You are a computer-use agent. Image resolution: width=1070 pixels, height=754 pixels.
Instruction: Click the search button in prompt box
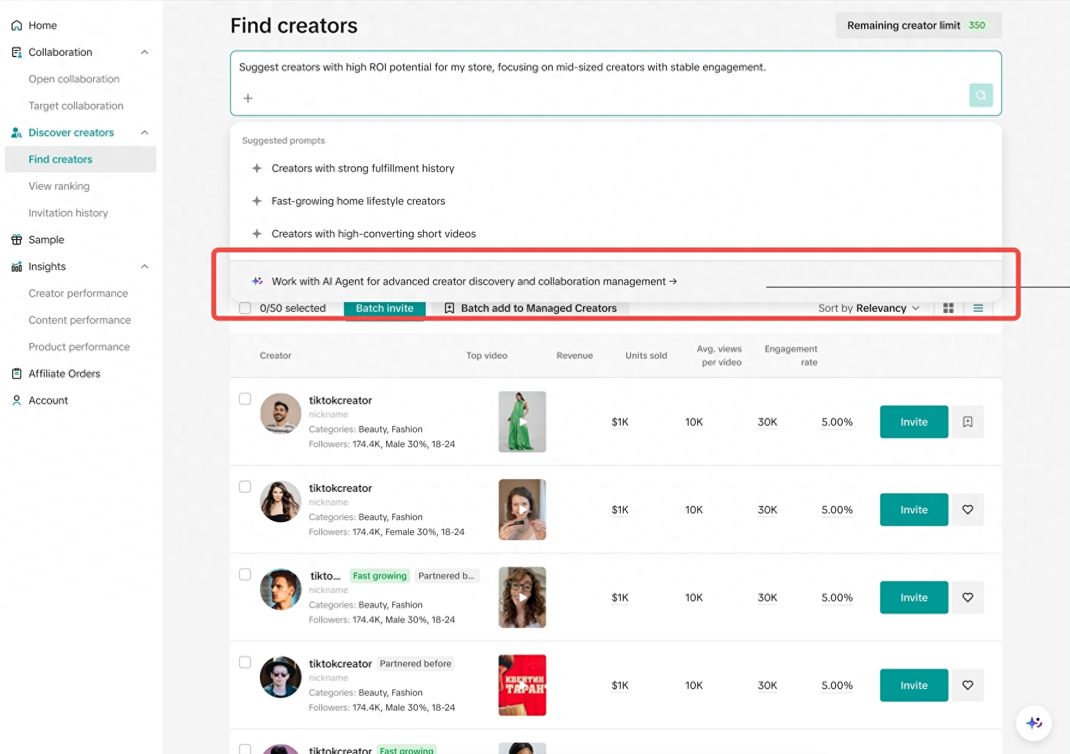(x=981, y=95)
